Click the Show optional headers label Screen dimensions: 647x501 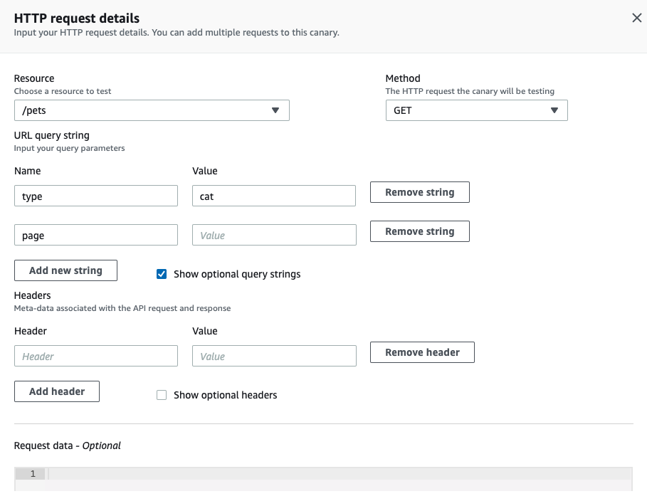225,395
